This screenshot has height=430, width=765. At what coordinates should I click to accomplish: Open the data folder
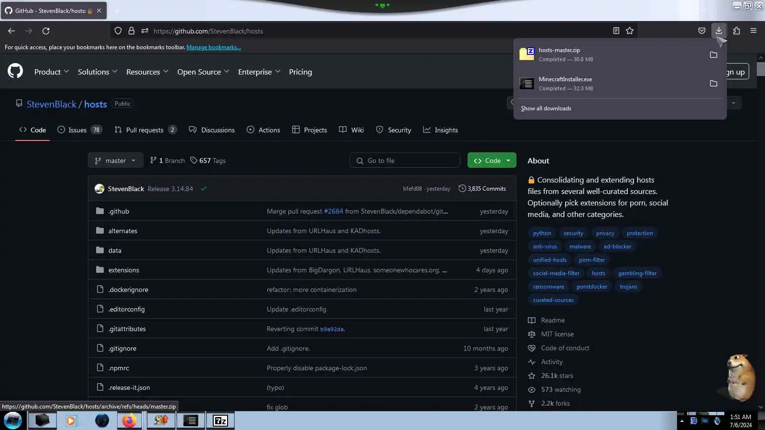pos(115,250)
